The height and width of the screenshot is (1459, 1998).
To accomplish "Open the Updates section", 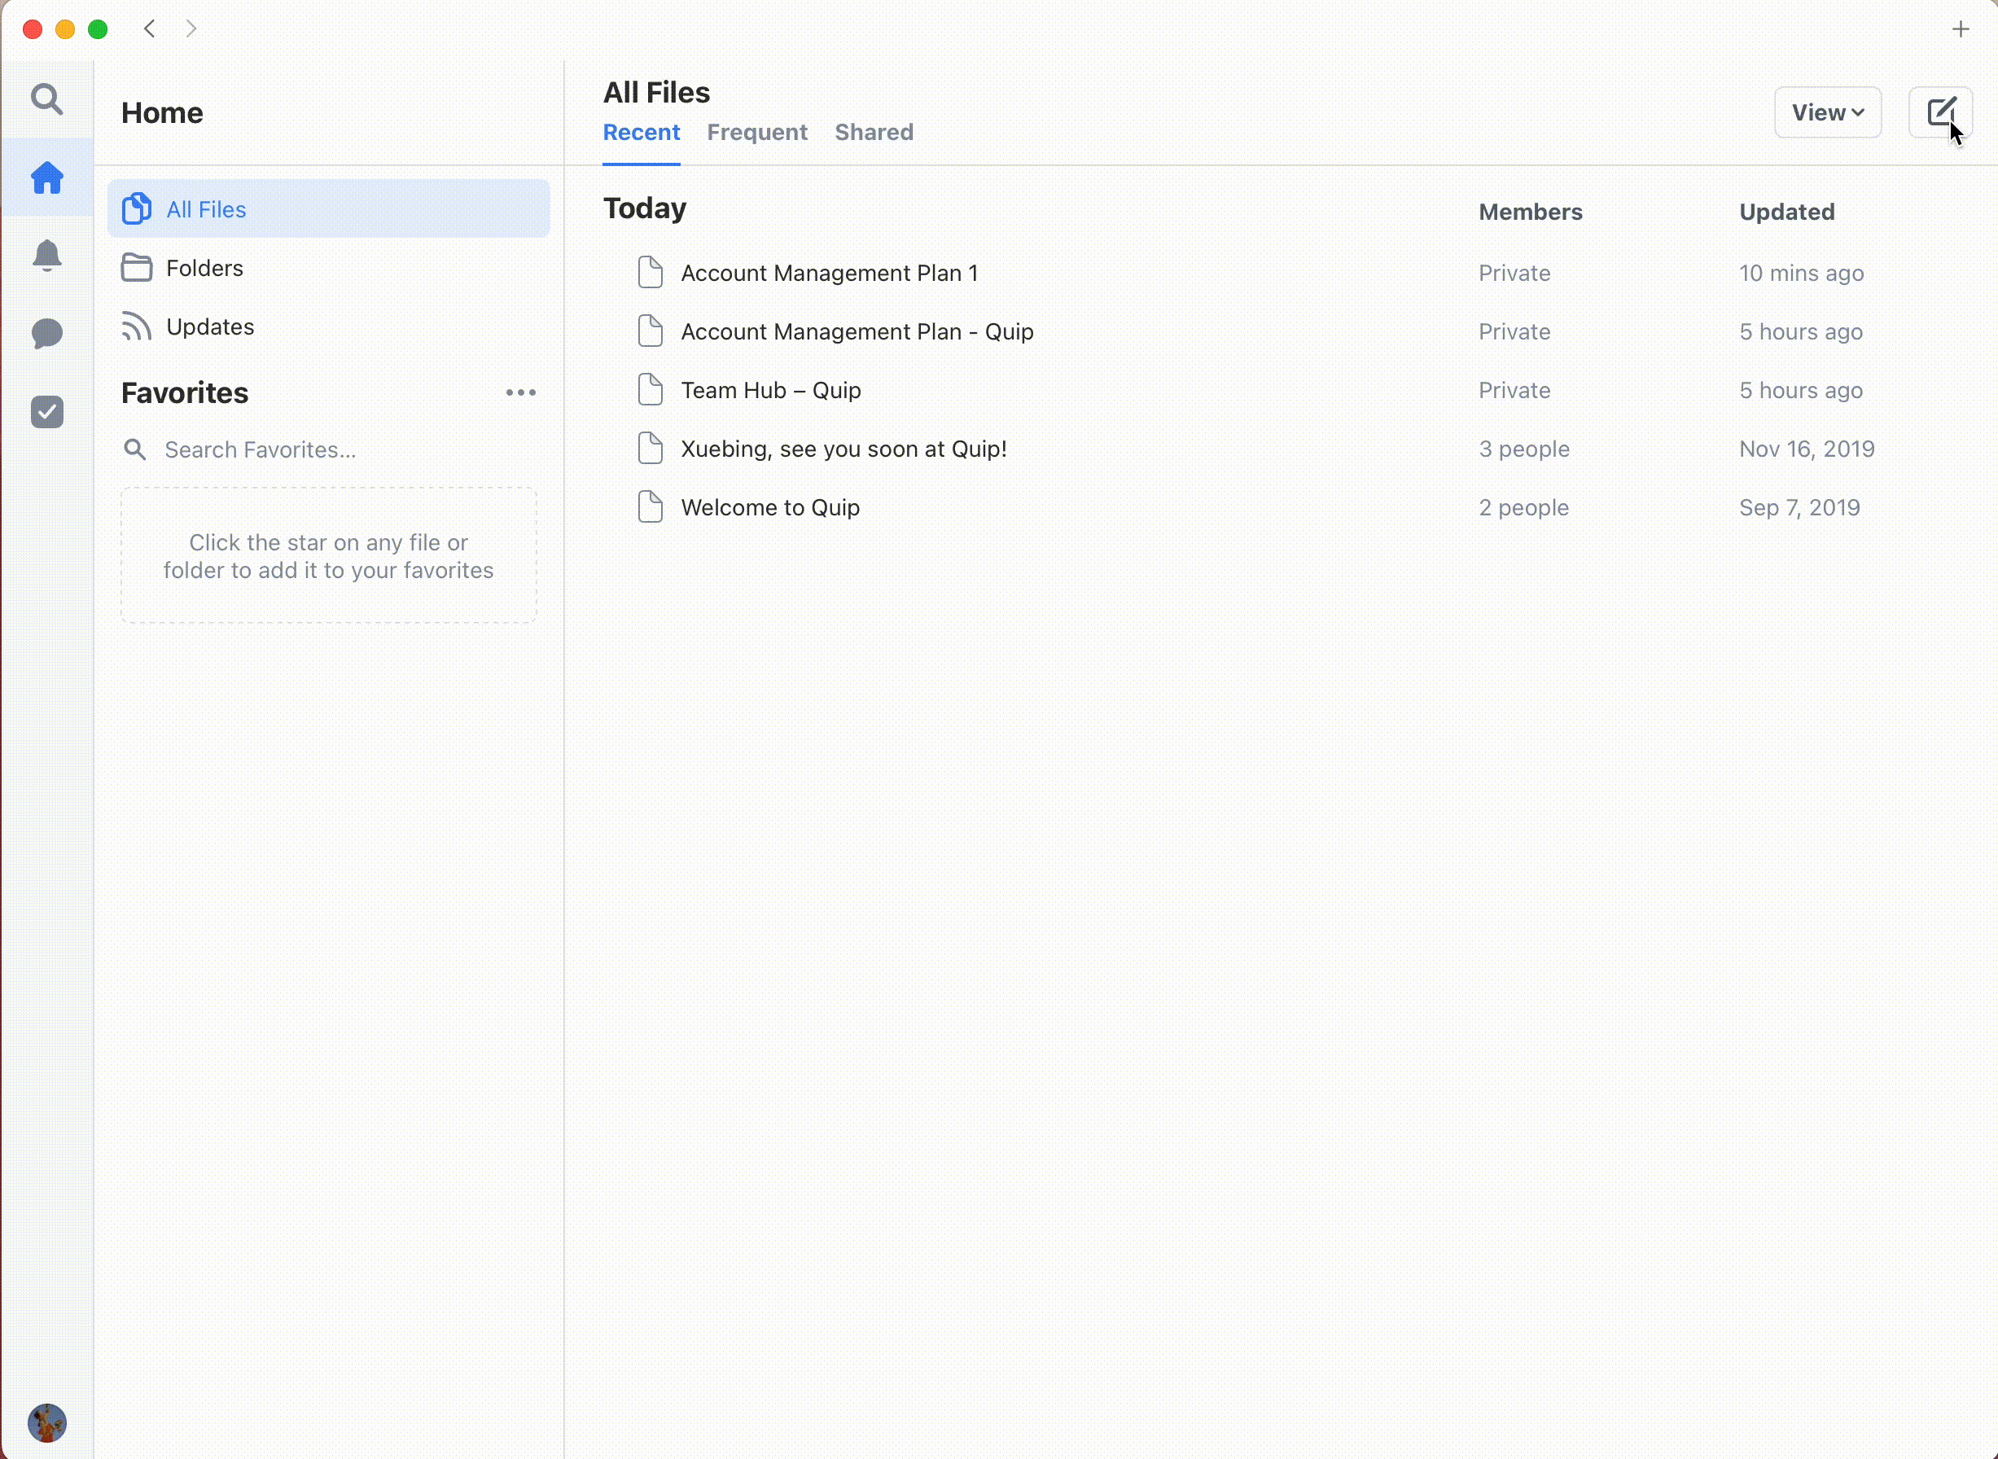I will (x=209, y=326).
